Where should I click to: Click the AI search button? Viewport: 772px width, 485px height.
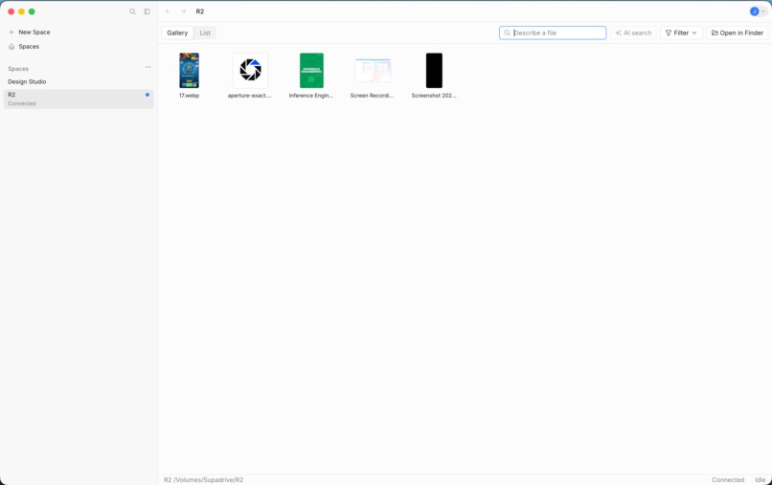coord(633,33)
